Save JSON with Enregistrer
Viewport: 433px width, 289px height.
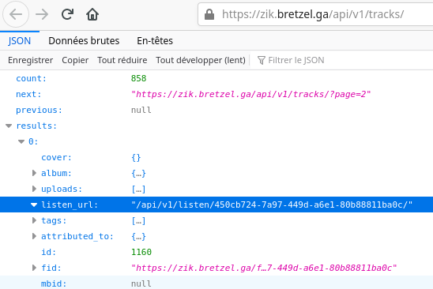coord(30,60)
